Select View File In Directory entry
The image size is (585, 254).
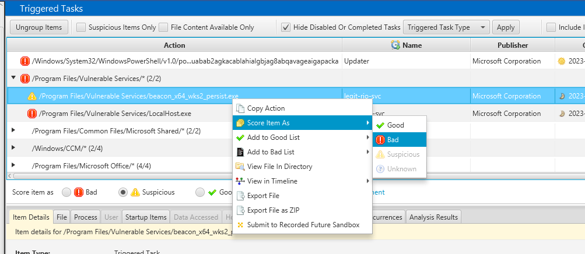pos(279,167)
